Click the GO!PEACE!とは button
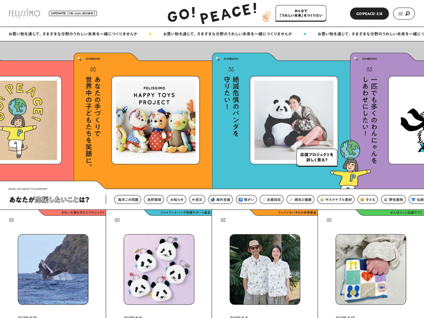424x318 pixels. pos(369,14)
